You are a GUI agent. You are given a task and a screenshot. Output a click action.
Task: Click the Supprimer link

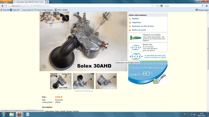coord(136,22)
